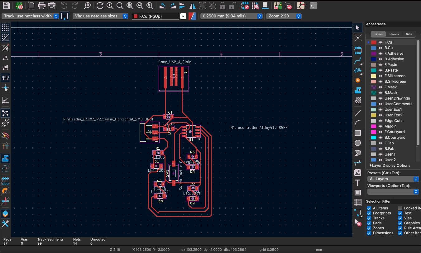
Task: Hide the Edge.Cuts layer
Action: [380, 121]
